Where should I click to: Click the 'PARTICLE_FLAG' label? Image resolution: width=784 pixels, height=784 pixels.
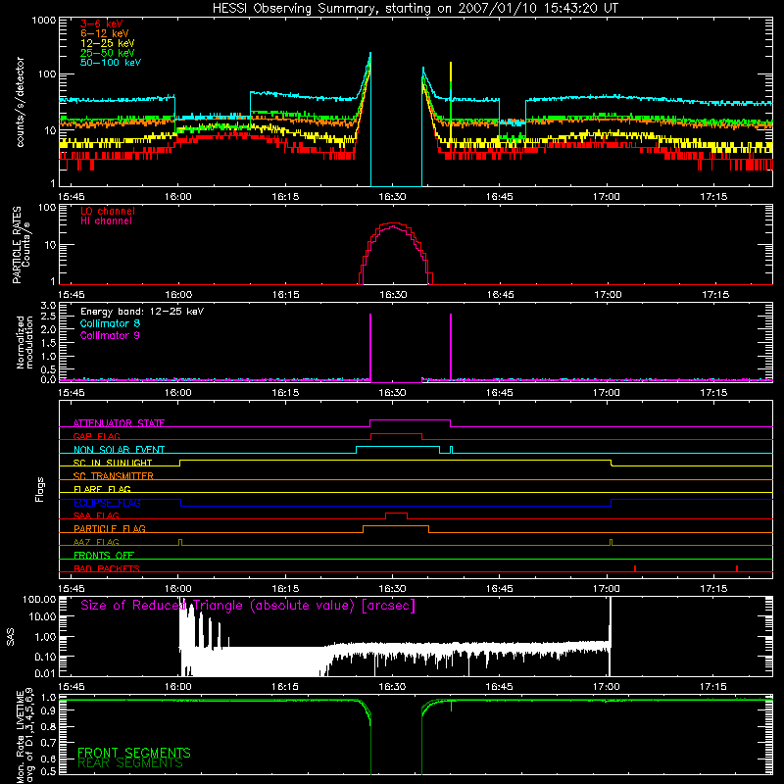point(110,528)
